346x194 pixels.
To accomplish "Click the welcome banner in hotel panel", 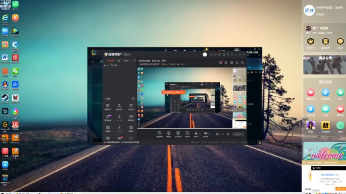I will tap(325, 152).
